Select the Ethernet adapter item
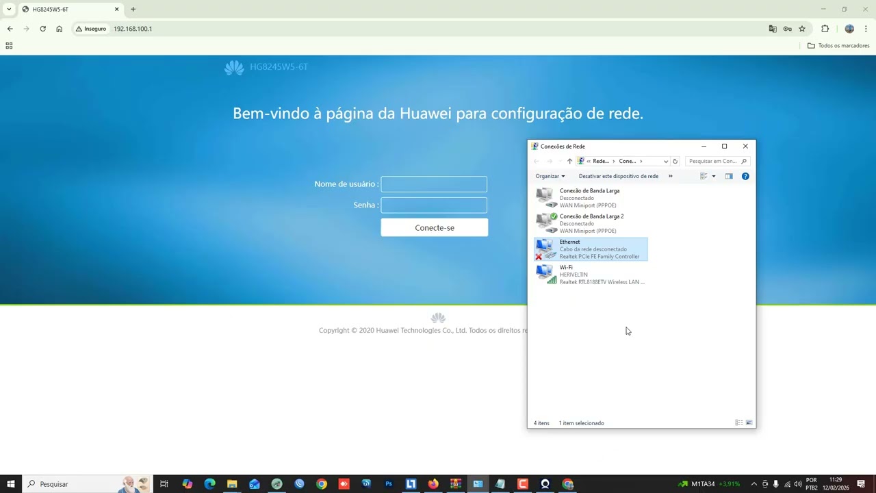Screen dimensions: 876x493 click(x=591, y=249)
